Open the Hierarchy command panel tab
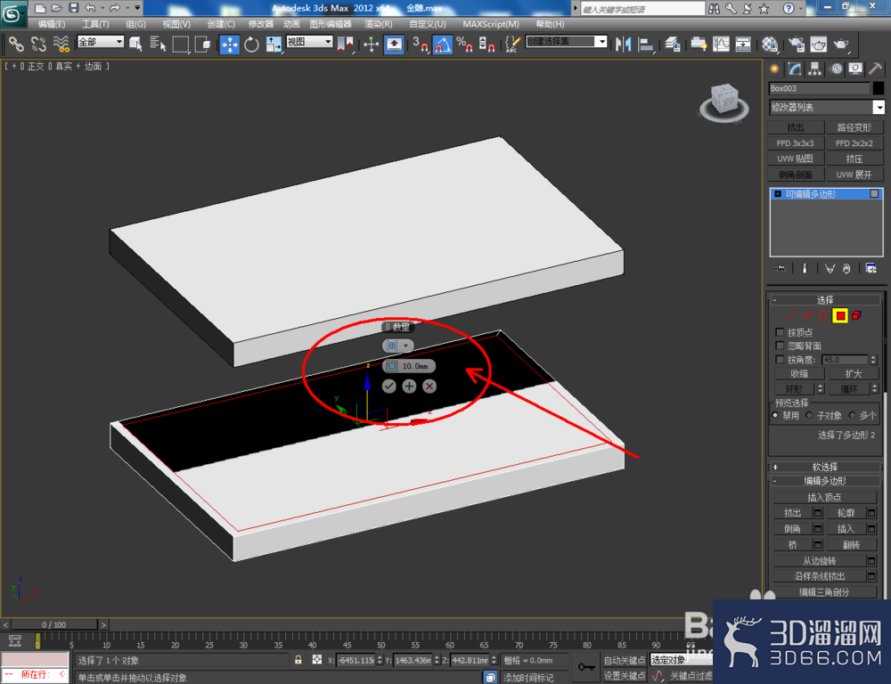This screenshot has height=684, width=891. tap(815, 69)
